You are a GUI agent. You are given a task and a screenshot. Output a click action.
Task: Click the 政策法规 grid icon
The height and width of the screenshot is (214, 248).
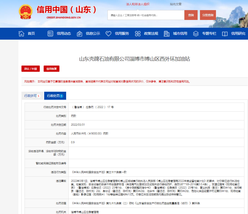(138, 34)
